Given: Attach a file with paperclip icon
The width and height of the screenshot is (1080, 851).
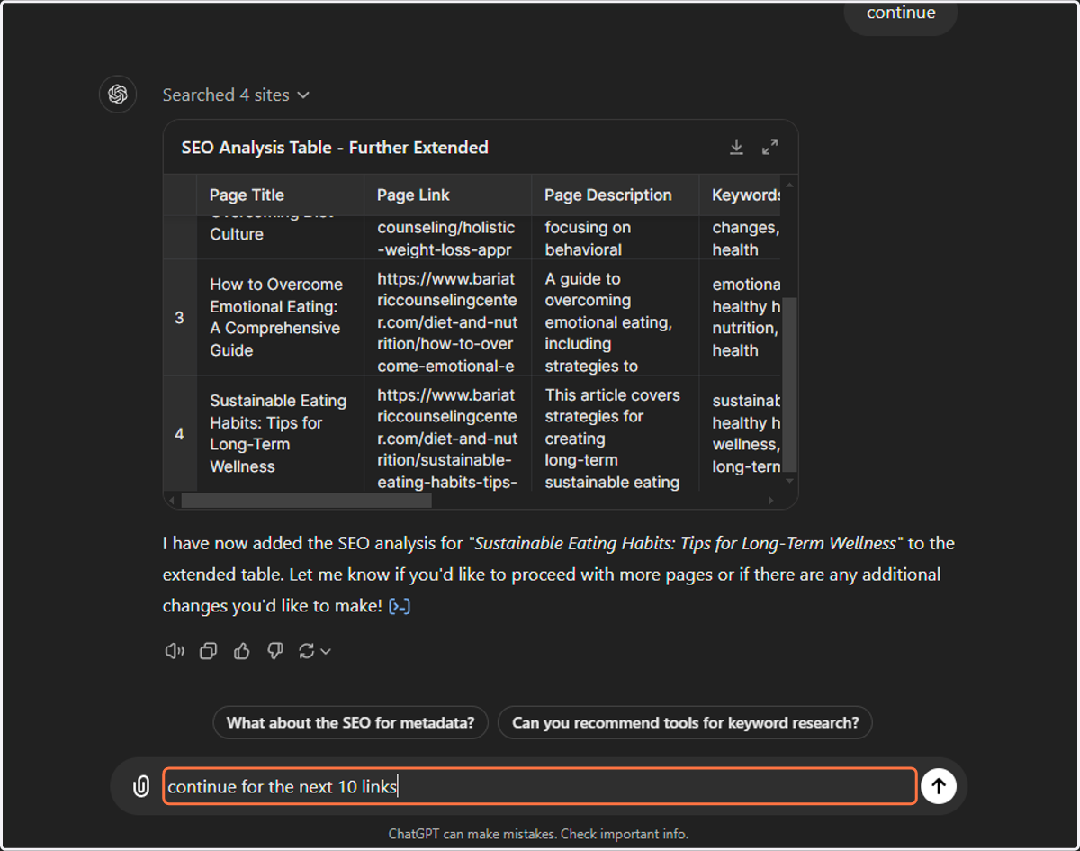Looking at the screenshot, I should pyautogui.click(x=140, y=786).
